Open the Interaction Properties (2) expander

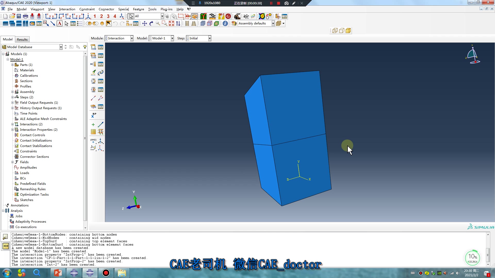pyautogui.click(x=12, y=129)
